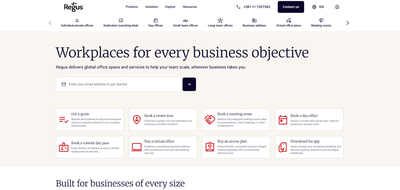
Task: Open the Book a day office title
Action: coord(304,116)
